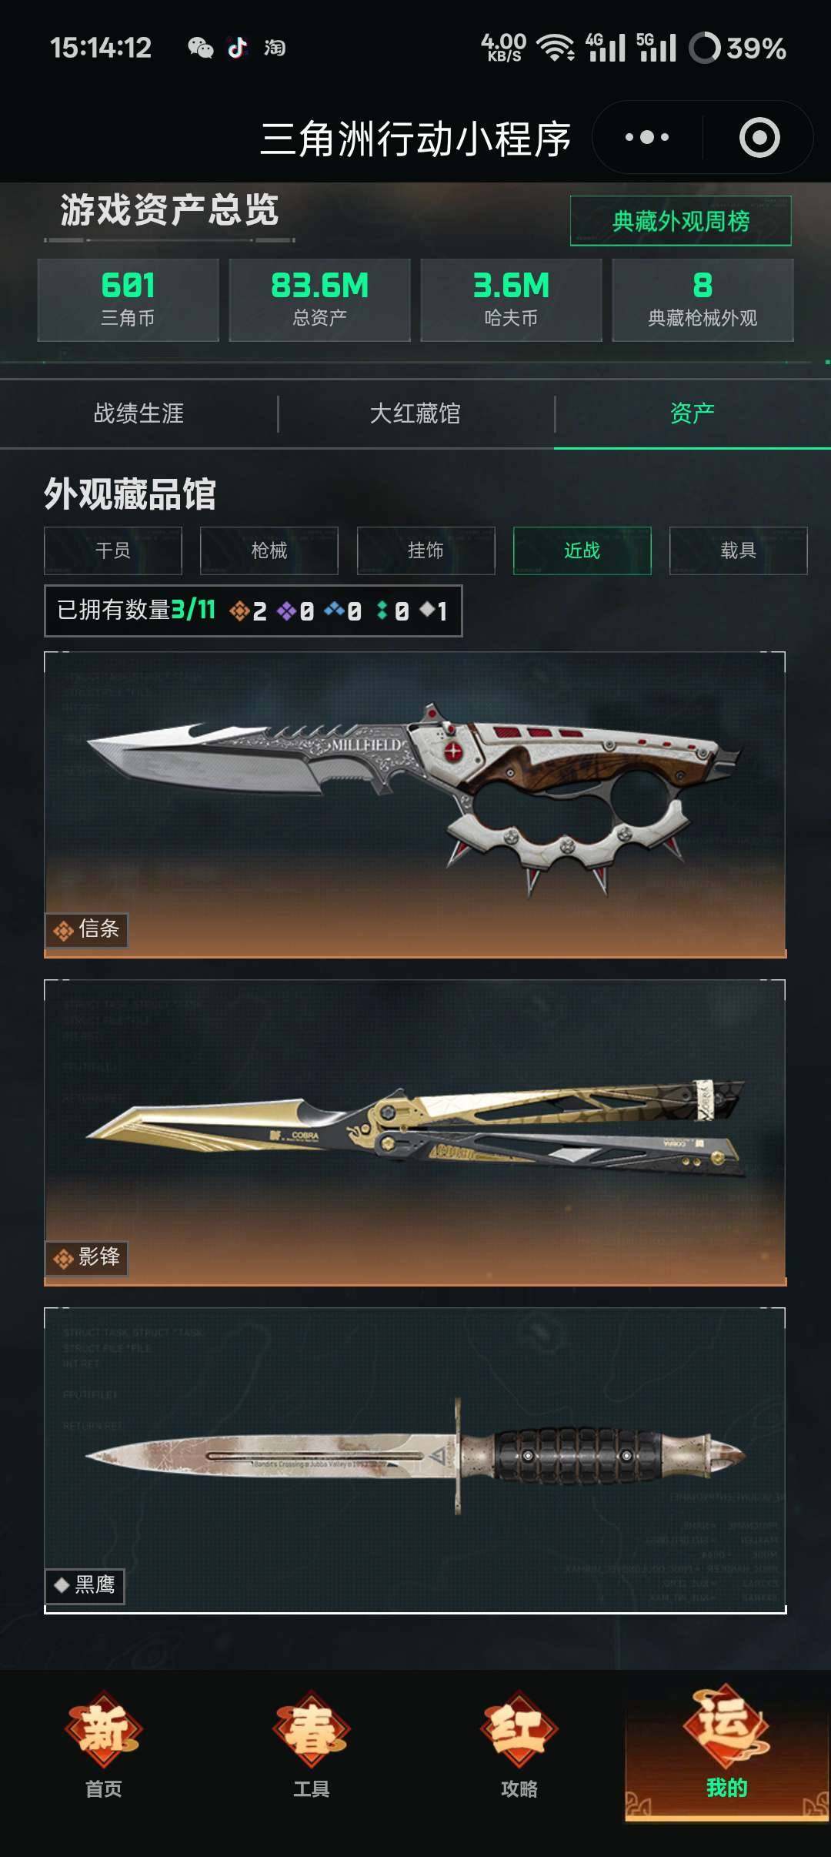Image resolution: width=831 pixels, height=1857 pixels.
Task: Filter collection by 挂饰 category
Action: pos(426,550)
